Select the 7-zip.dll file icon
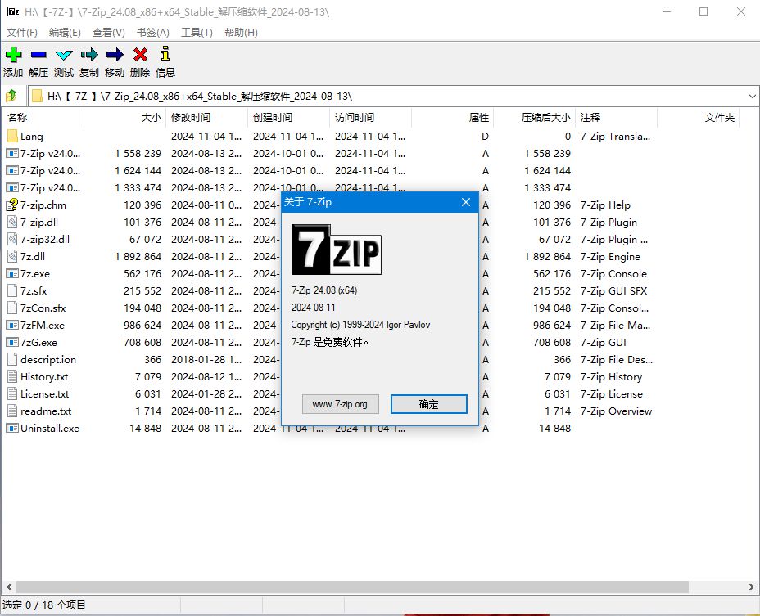 tap(12, 223)
